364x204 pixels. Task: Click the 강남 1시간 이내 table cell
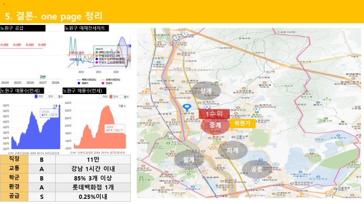point(93,169)
